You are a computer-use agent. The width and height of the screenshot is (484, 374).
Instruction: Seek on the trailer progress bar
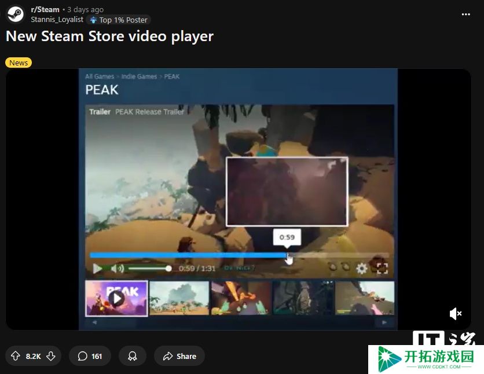click(239, 255)
